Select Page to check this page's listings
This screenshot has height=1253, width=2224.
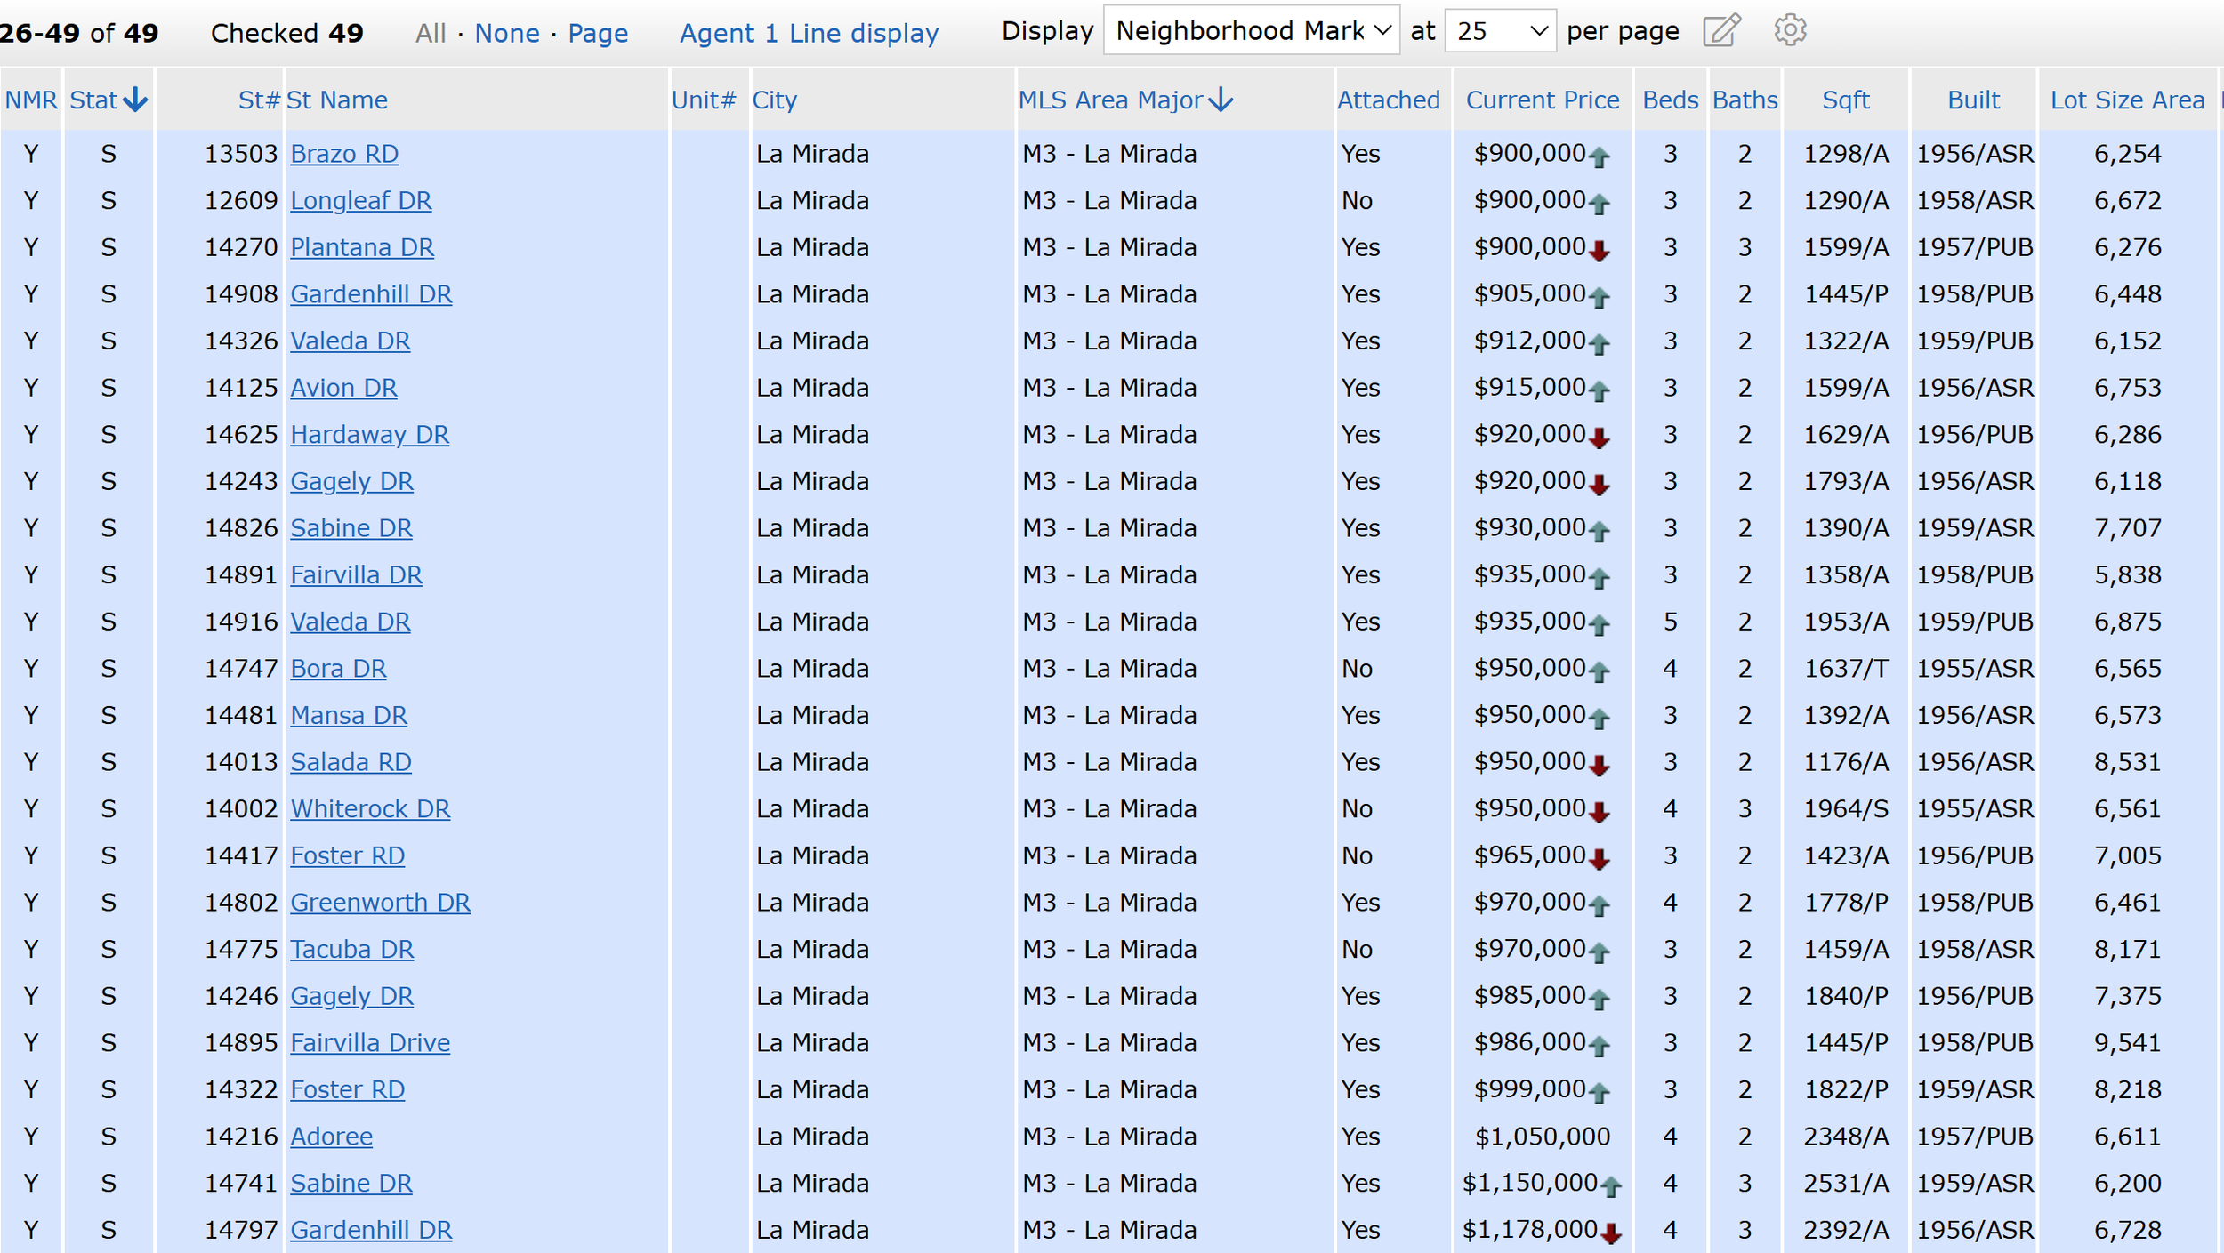[x=598, y=34]
